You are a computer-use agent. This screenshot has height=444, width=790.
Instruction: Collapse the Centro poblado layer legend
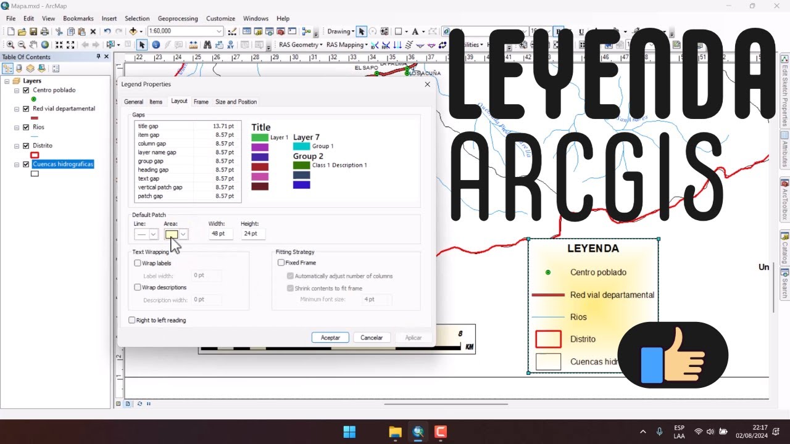point(17,90)
